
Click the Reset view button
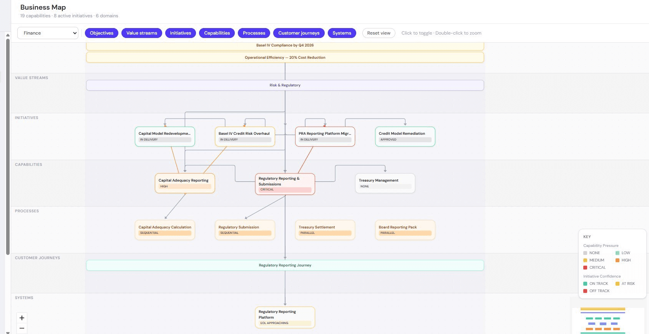click(379, 33)
